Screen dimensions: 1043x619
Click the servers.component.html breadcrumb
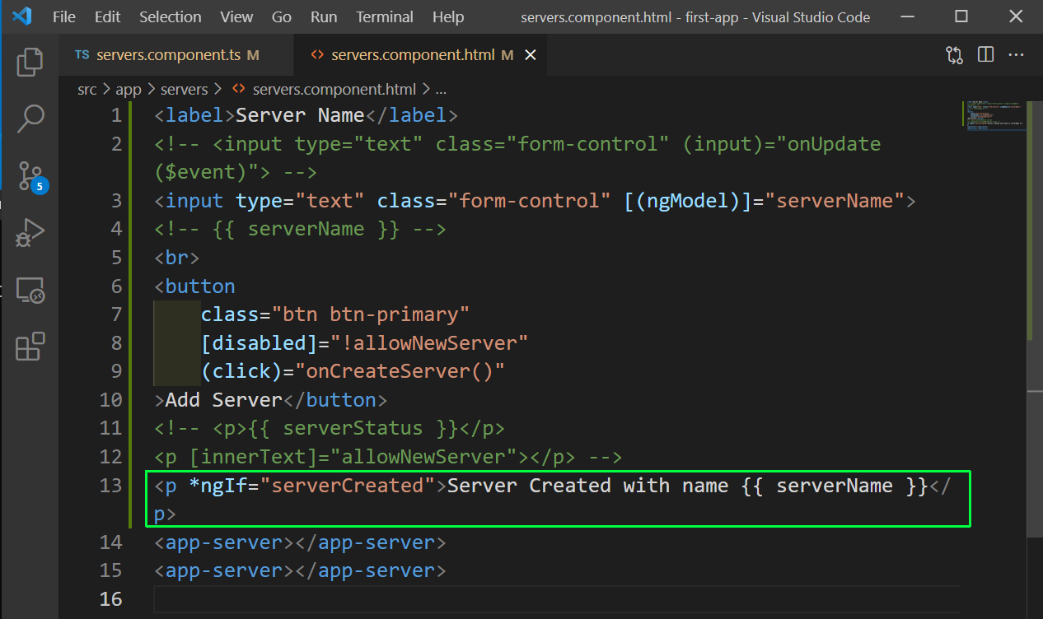pos(334,89)
